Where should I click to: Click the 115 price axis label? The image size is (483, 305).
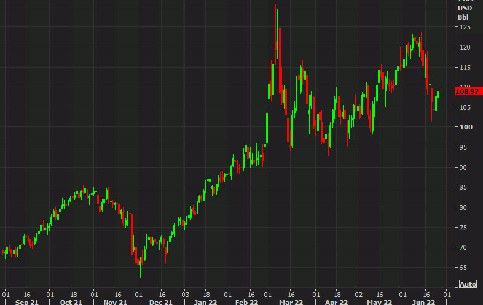(x=465, y=68)
